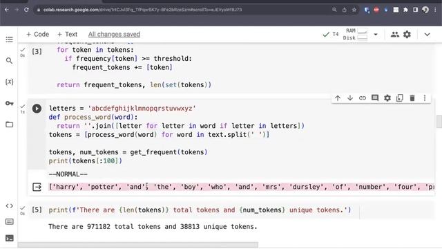Viewport: 442px width, 249px height.
Task: Copy link to the selected cell
Action: tap(363, 98)
